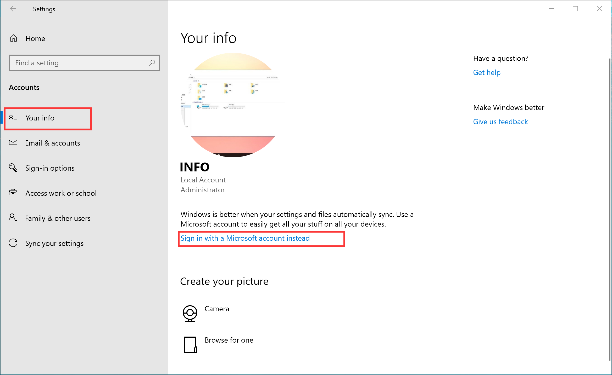Click the Your info sidebar icon

tap(13, 117)
